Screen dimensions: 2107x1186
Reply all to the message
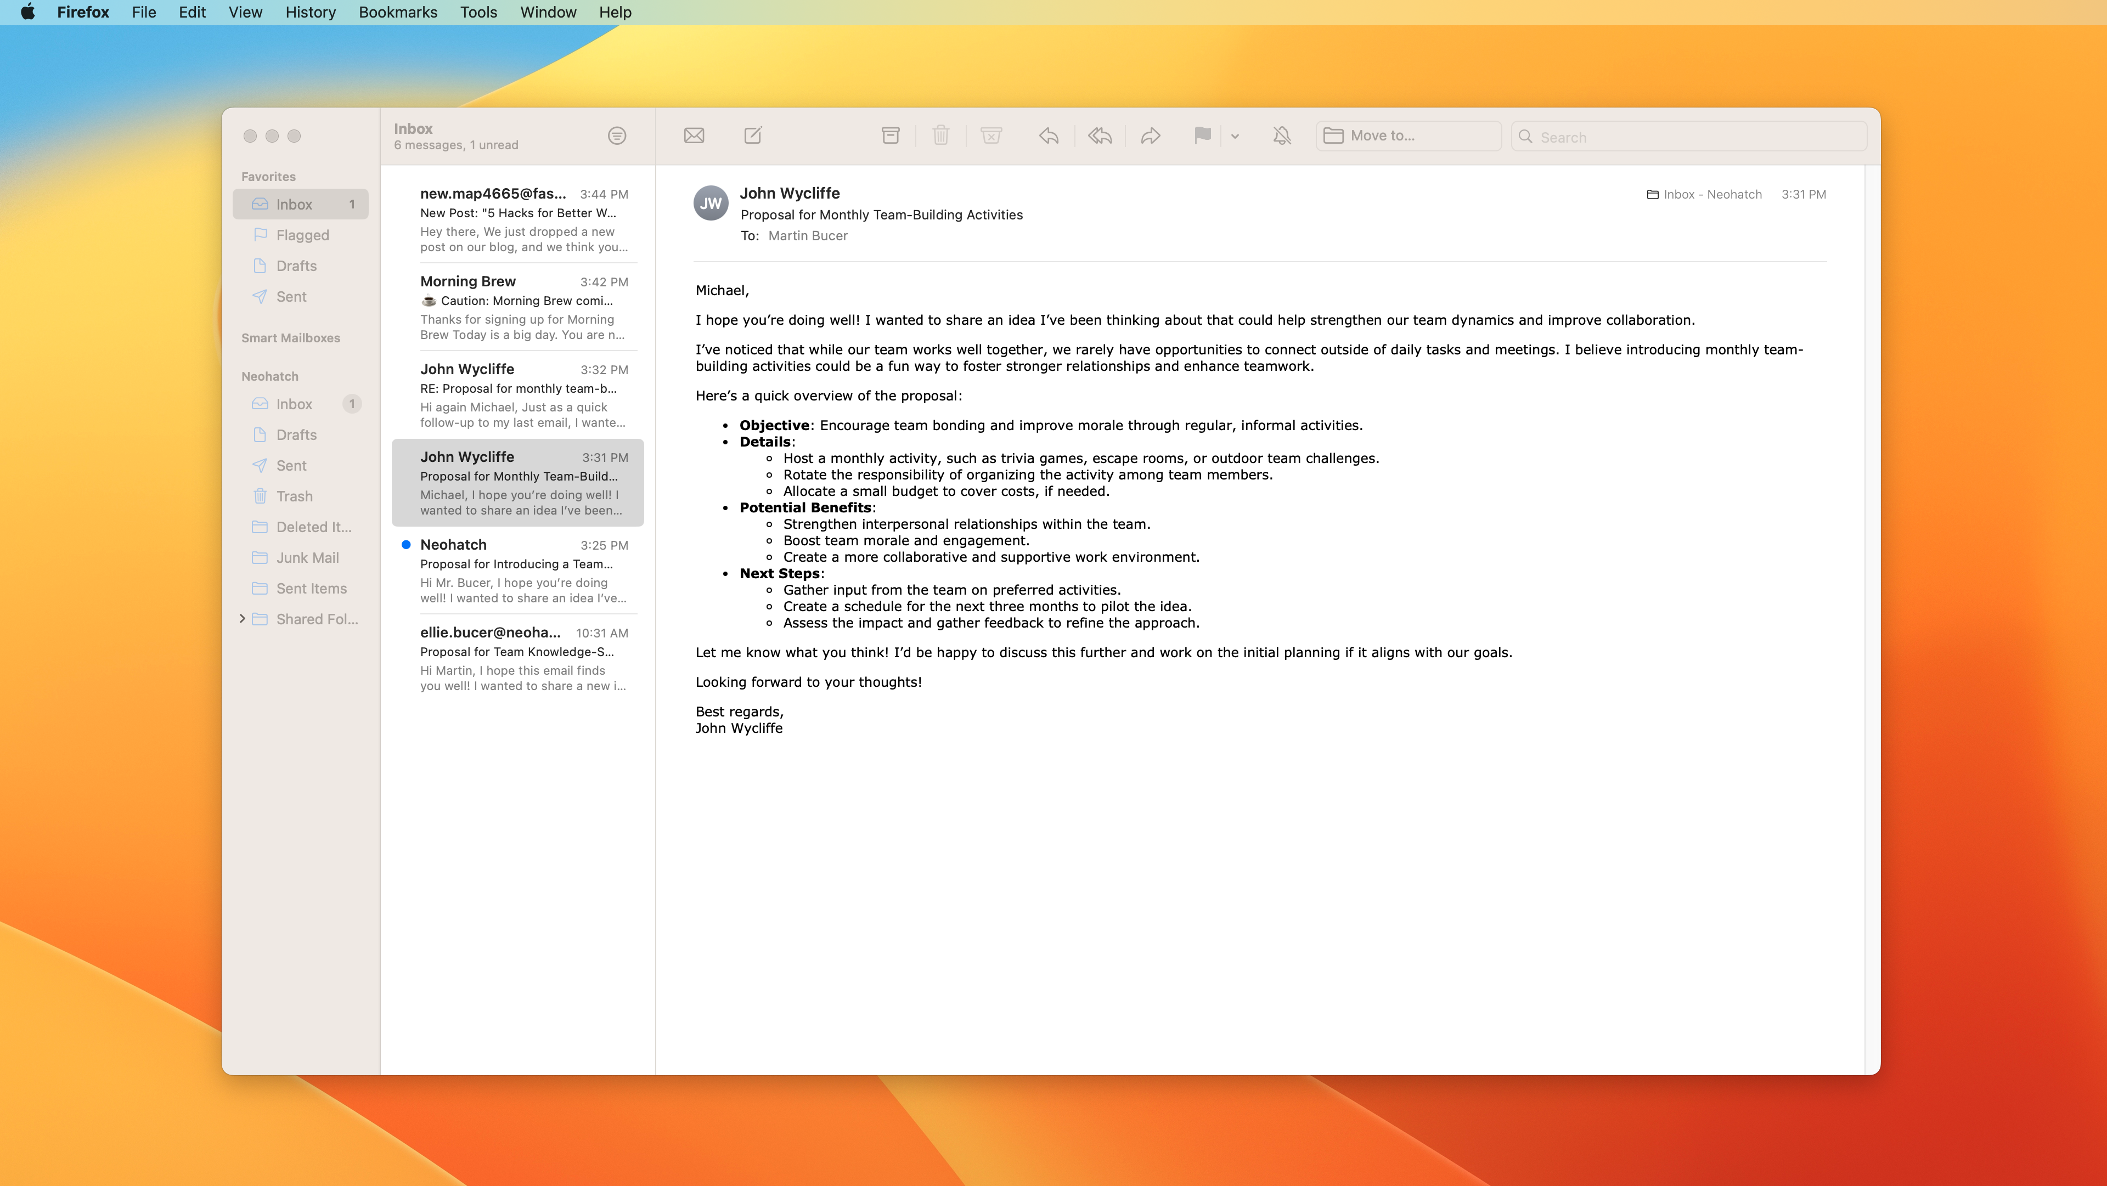coord(1099,136)
